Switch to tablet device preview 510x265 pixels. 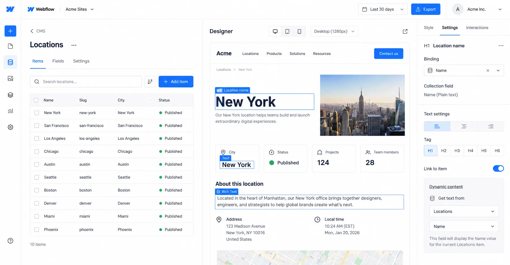(287, 31)
